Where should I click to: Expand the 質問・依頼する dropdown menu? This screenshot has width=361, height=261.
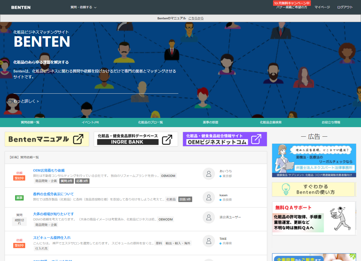83,7
